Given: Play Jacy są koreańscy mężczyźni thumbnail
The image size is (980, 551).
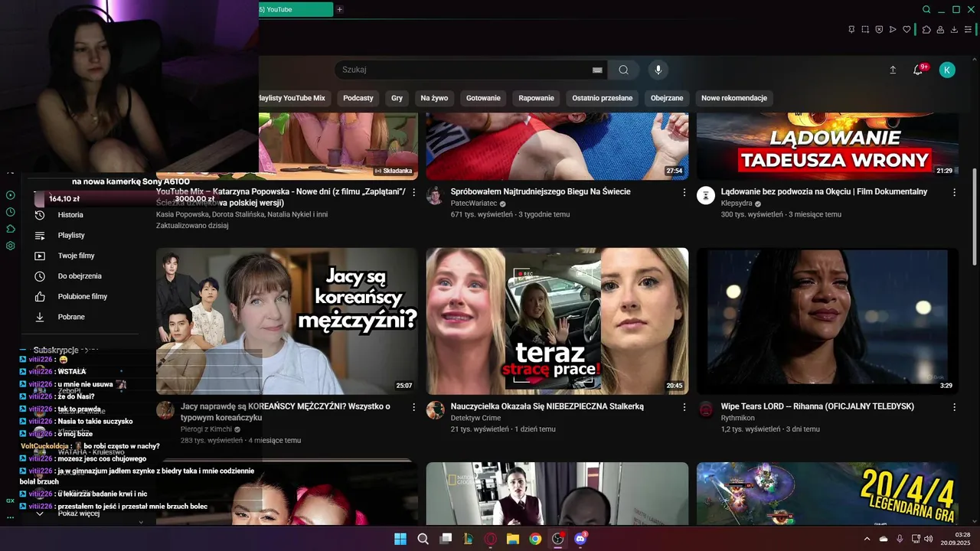Looking at the screenshot, I should 287,321.
